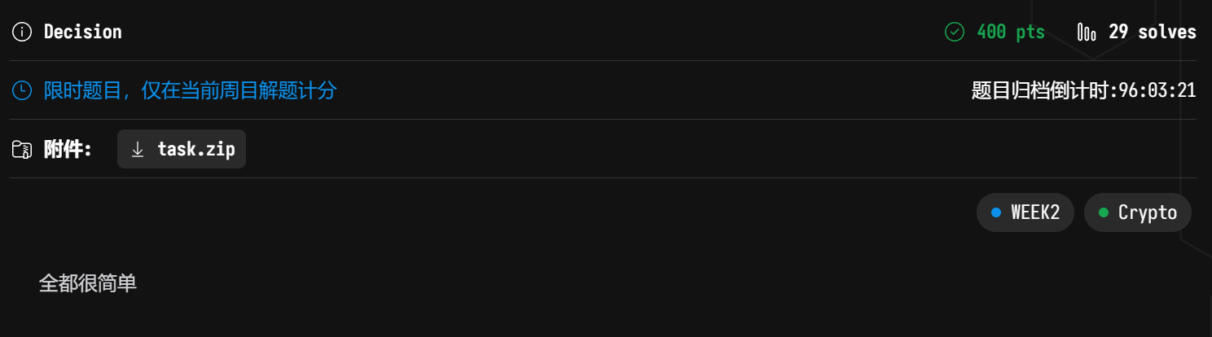Click the info icon beside Decision
1212x337 pixels.
(23, 32)
